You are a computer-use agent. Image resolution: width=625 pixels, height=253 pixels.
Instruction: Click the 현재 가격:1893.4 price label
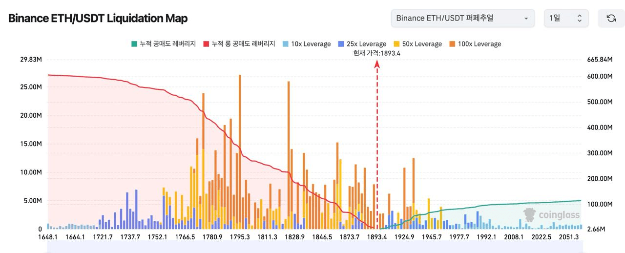point(376,53)
